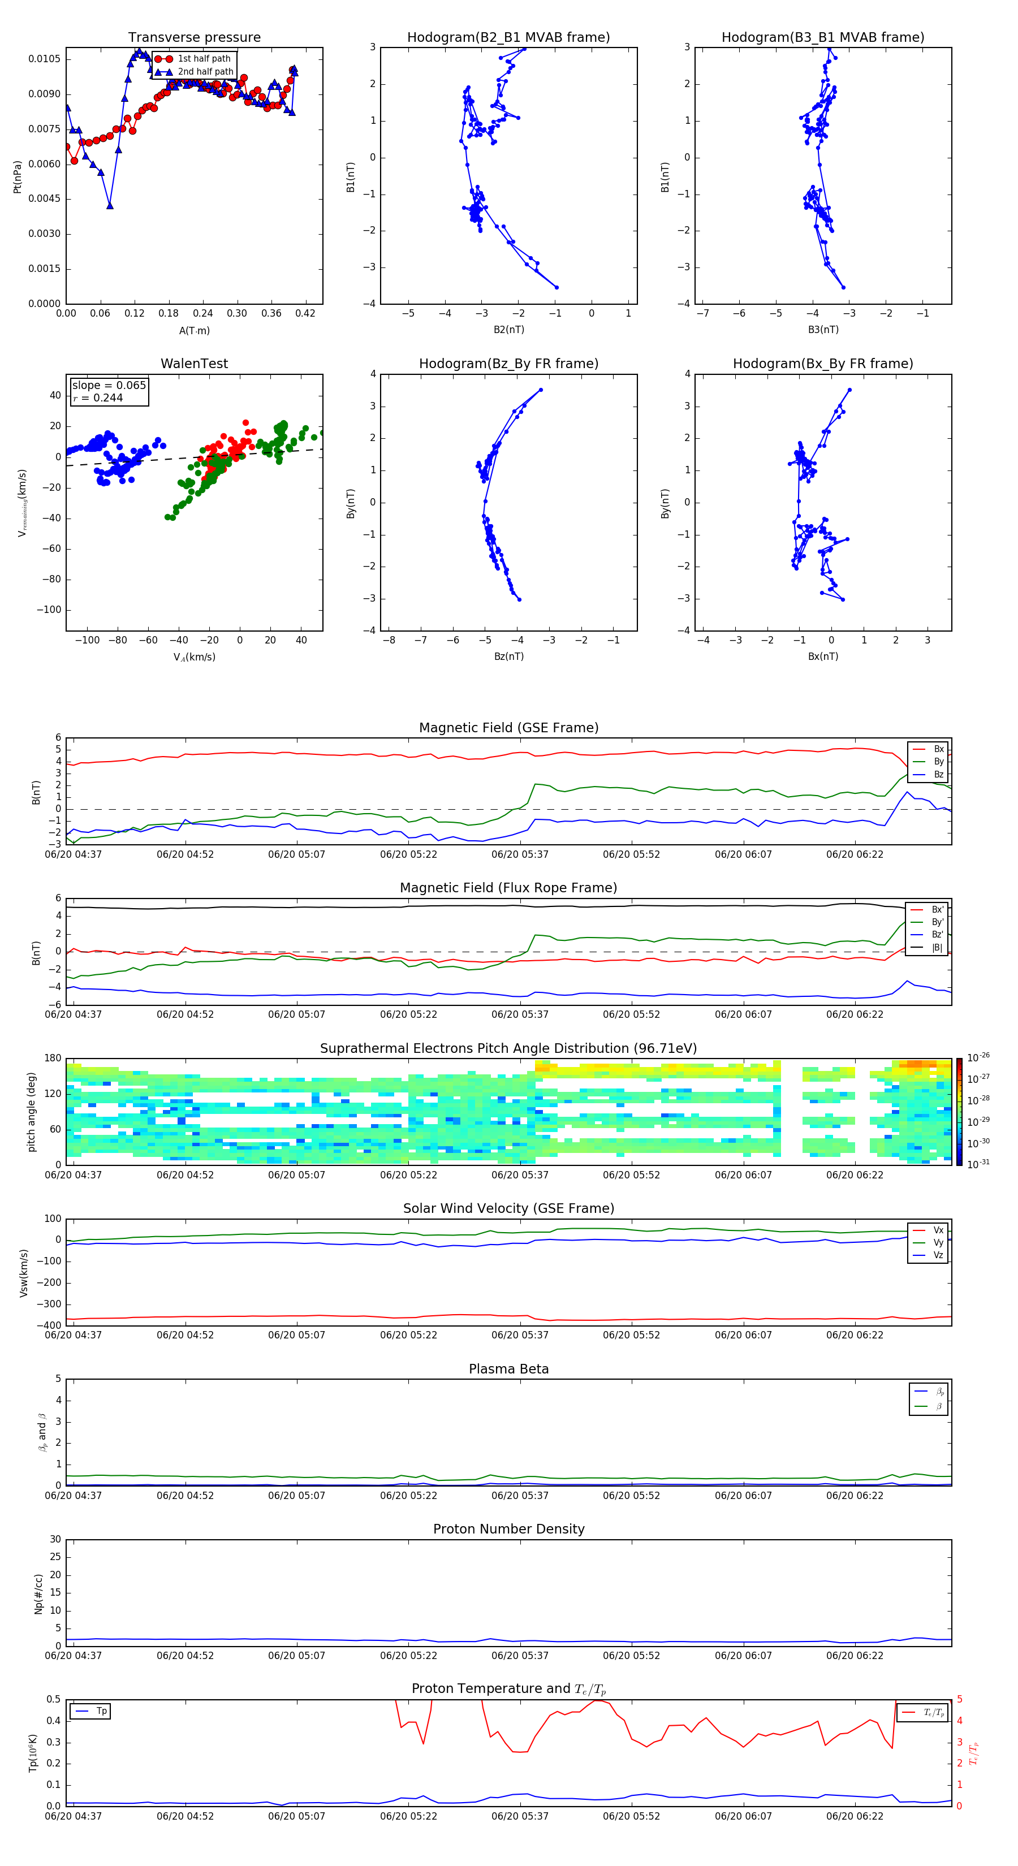Select the 'Tp' legend entry
Screen dimensions: 1018x1866
click(x=90, y=1711)
